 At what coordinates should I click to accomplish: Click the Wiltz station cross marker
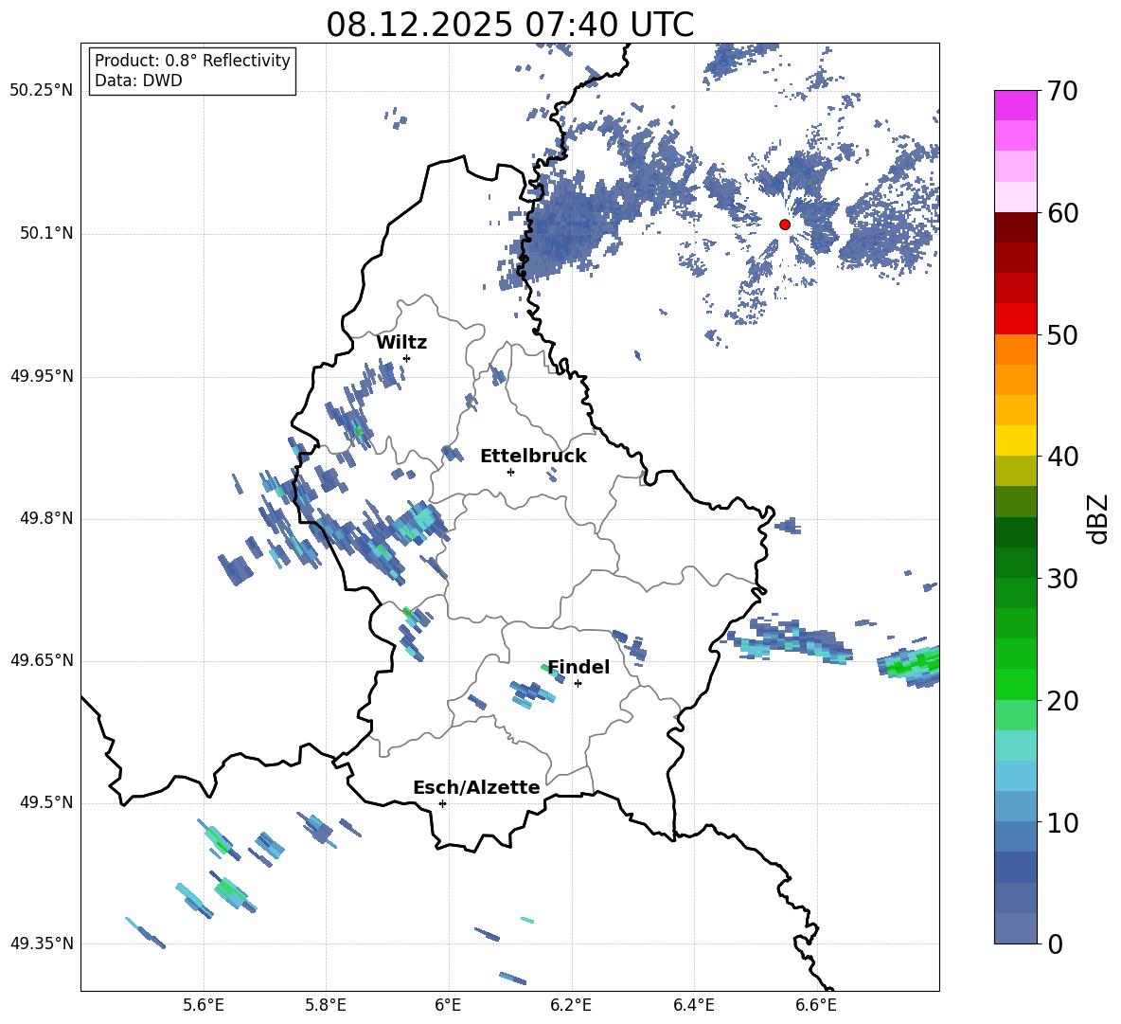tap(406, 358)
